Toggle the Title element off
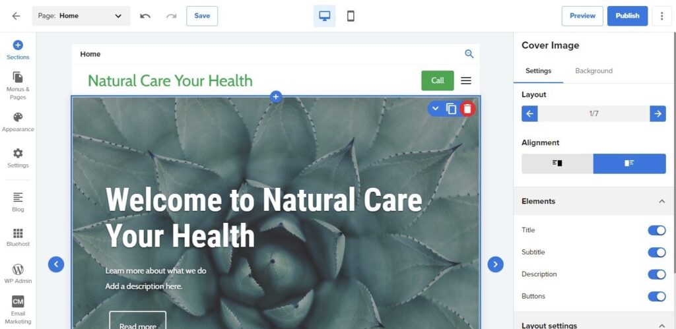This screenshot has width=676, height=329. tap(657, 230)
